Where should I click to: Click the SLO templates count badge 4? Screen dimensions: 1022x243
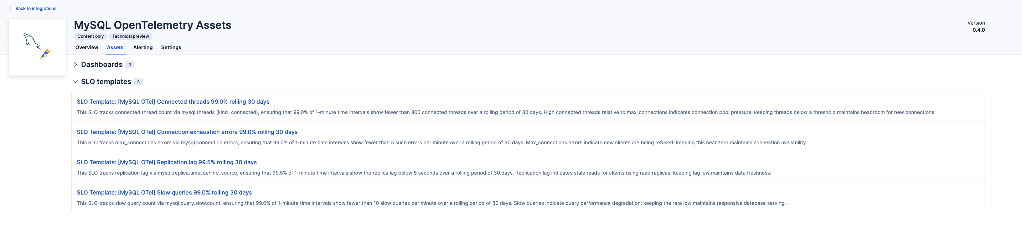[x=139, y=82]
